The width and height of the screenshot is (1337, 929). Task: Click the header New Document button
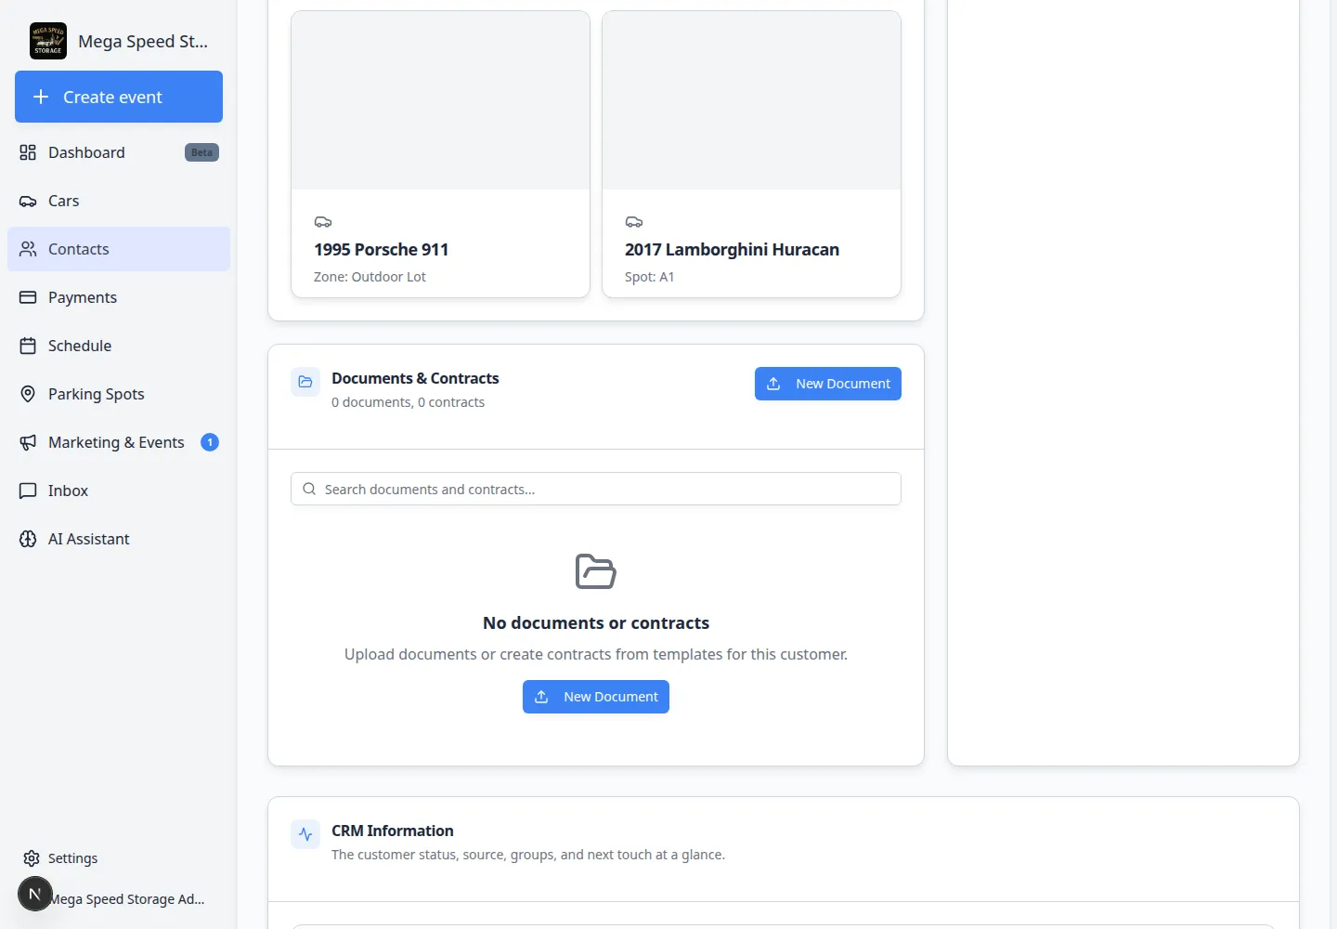tap(828, 384)
